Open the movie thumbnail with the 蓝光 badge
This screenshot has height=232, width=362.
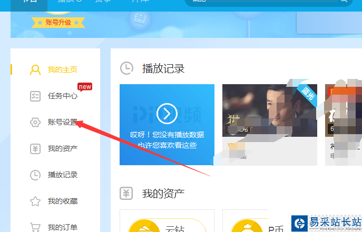[x=270, y=110]
